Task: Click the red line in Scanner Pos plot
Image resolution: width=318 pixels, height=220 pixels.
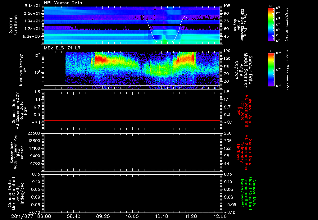Action: click(132, 158)
